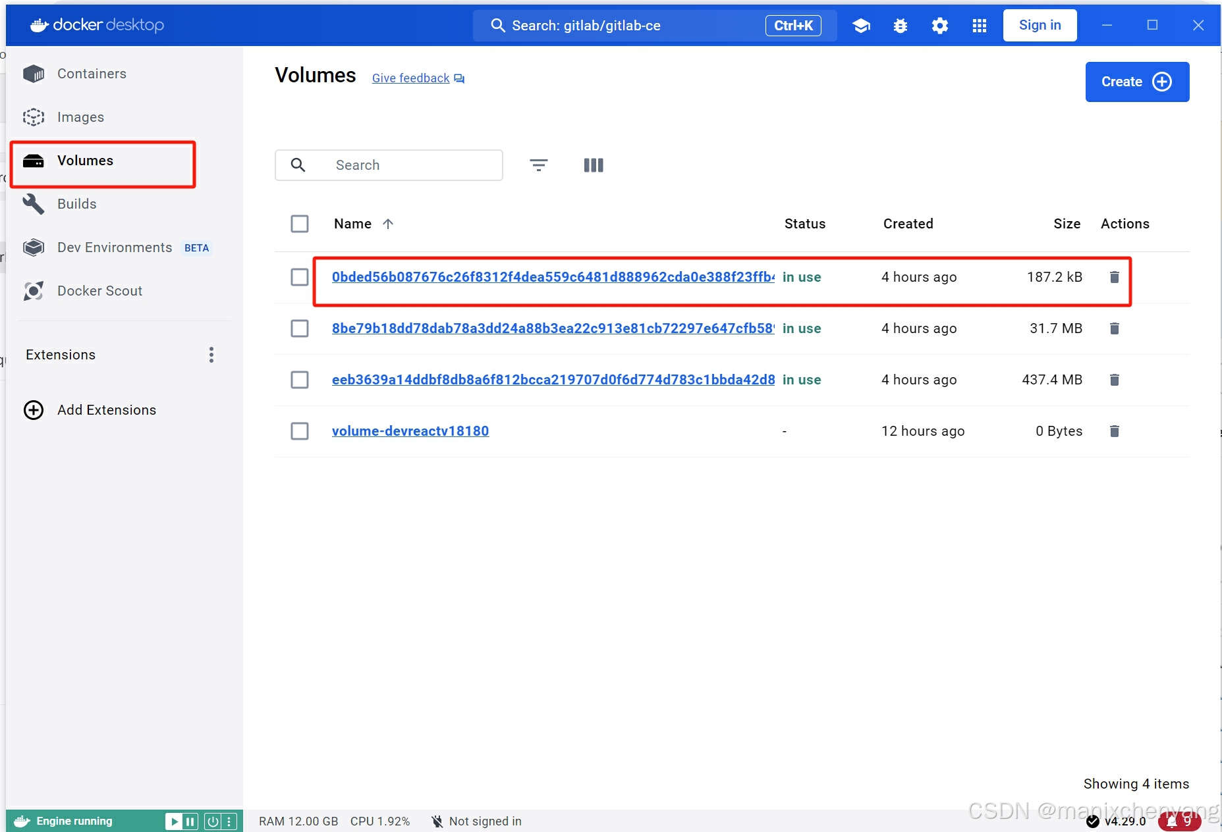
Task: Click the engine resume play button
Action: [174, 821]
